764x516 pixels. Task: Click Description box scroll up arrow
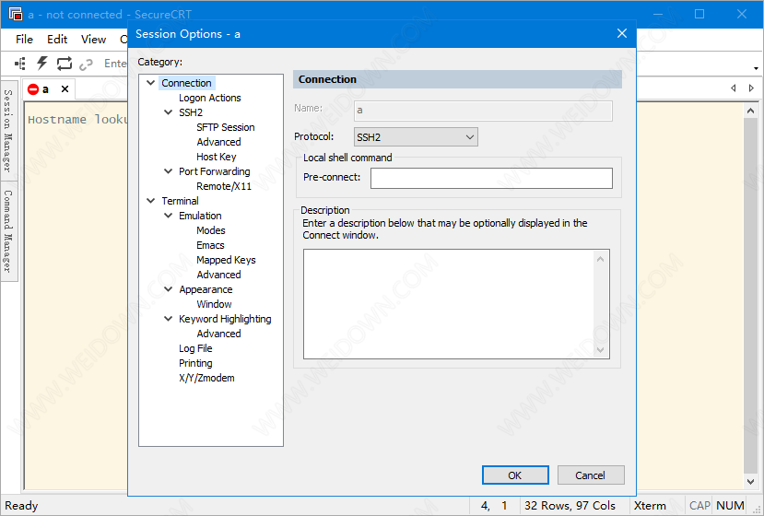click(x=600, y=259)
